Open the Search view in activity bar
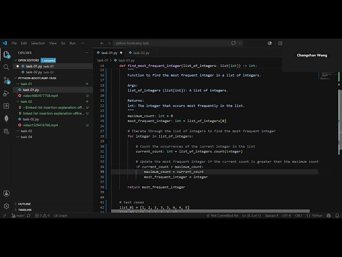342x257 pixels. 6,67
